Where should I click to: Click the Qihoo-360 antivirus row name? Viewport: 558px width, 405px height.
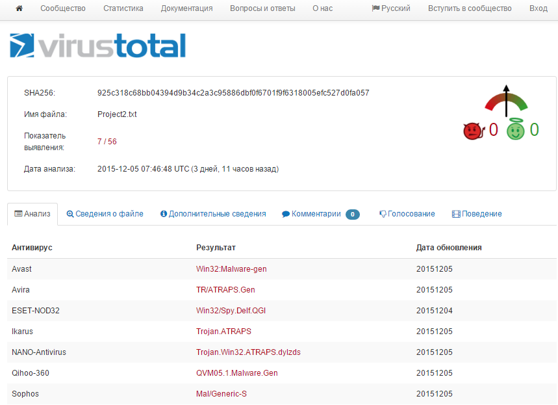pos(31,373)
